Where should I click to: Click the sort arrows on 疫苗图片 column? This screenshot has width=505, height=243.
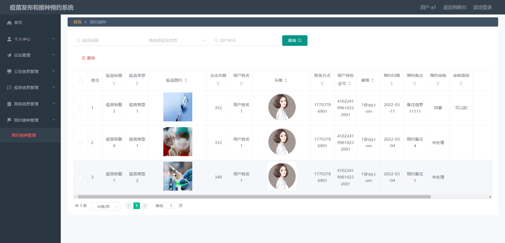(186, 80)
